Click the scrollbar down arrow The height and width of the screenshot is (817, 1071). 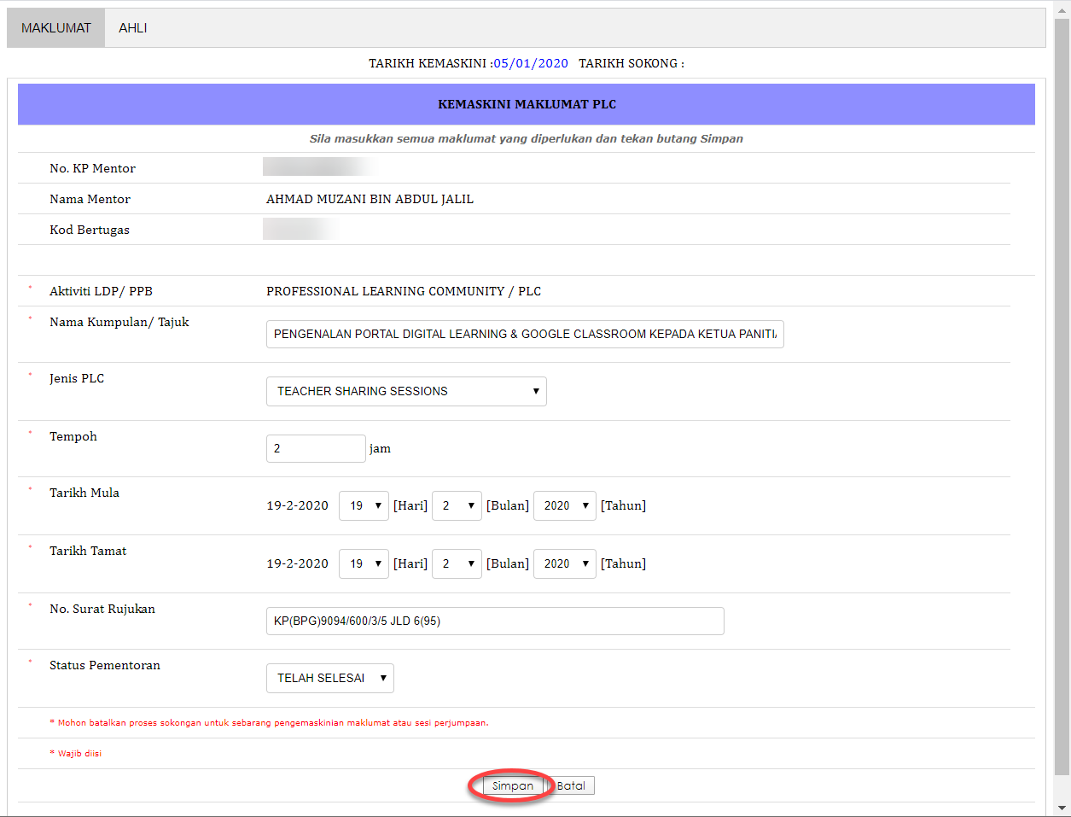pos(1062,808)
